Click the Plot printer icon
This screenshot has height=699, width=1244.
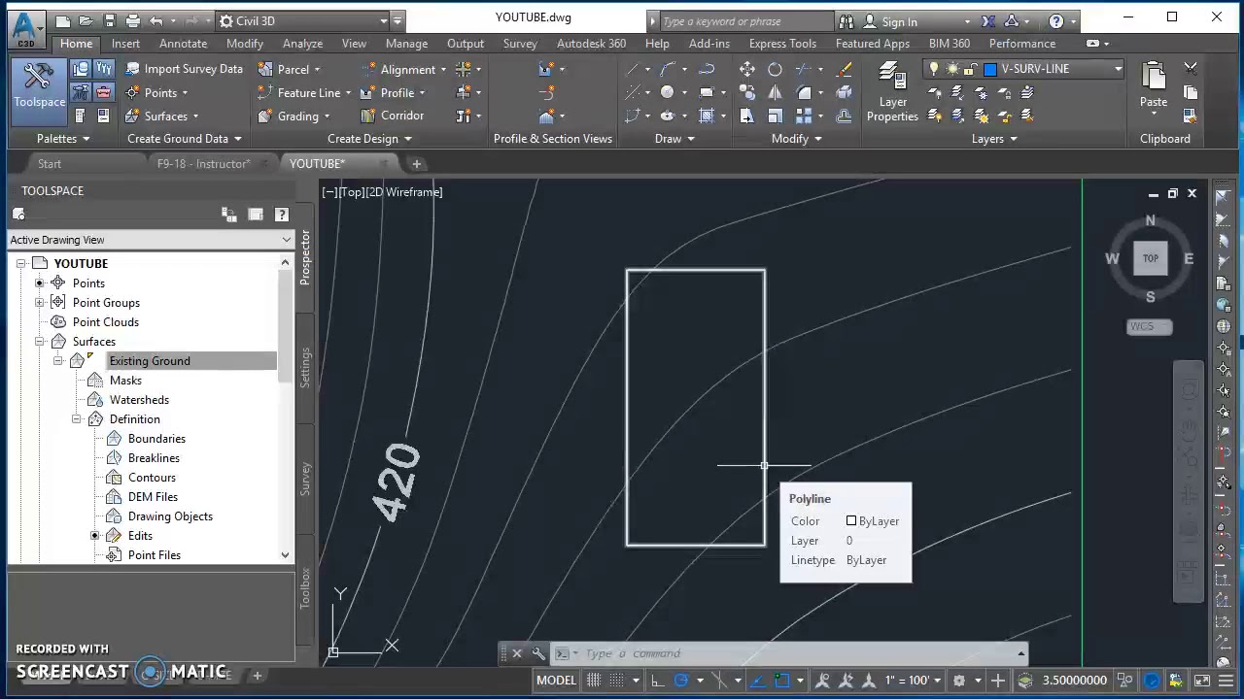[x=133, y=20]
